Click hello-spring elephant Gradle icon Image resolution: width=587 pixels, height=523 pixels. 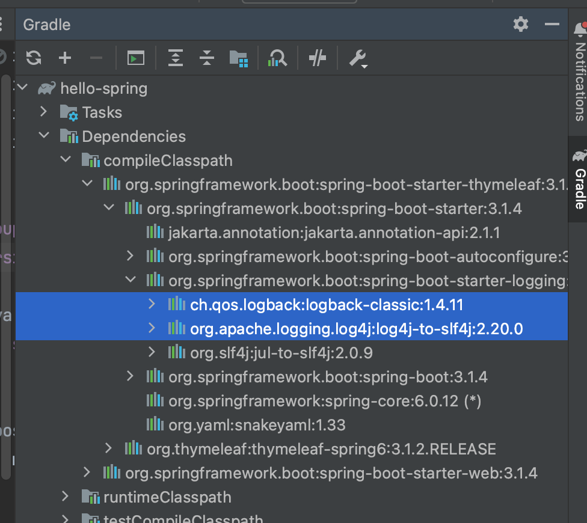(x=47, y=88)
